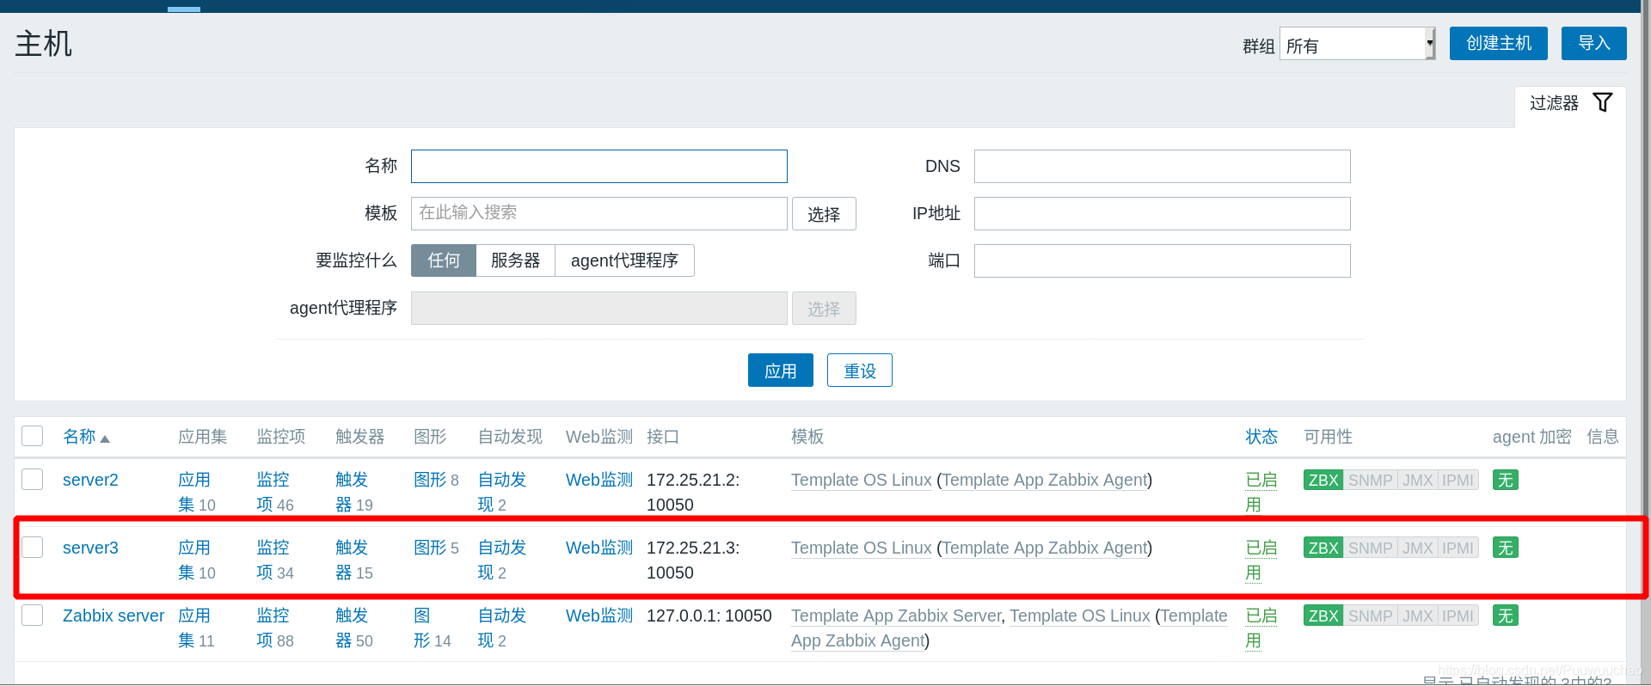
Task: Open the 过滤器 filter tab
Action: tap(1569, 103)
